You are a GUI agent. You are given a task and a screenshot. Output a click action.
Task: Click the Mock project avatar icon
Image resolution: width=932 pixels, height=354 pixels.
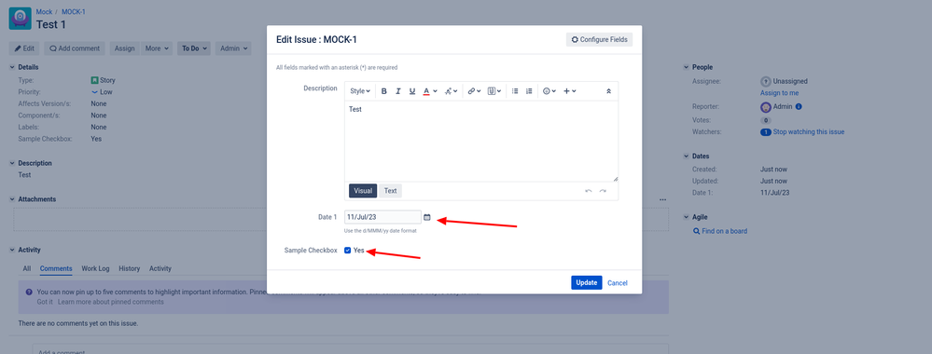click(x=21, y=19)
